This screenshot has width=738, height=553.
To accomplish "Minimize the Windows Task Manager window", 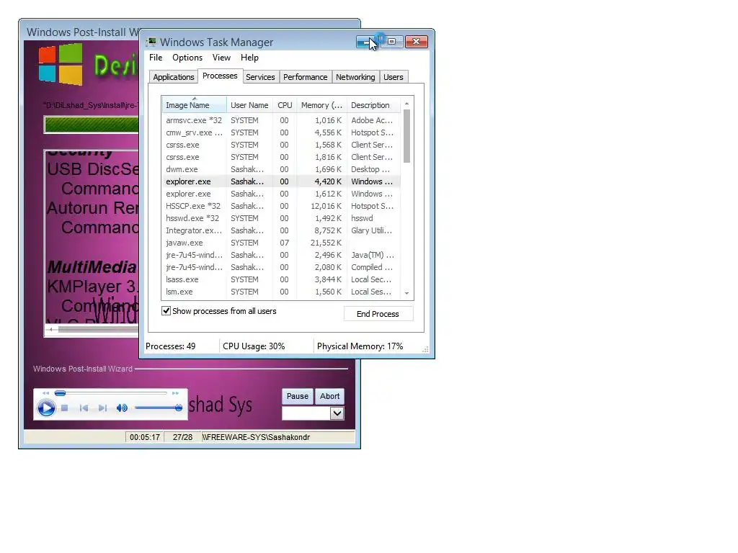I will click(367, 42).
